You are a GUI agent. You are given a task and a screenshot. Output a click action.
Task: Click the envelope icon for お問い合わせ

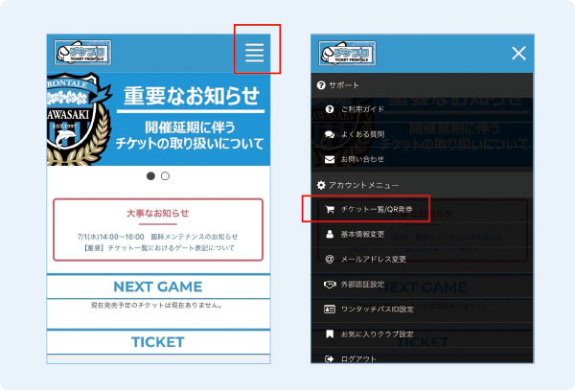click(330, 159)
